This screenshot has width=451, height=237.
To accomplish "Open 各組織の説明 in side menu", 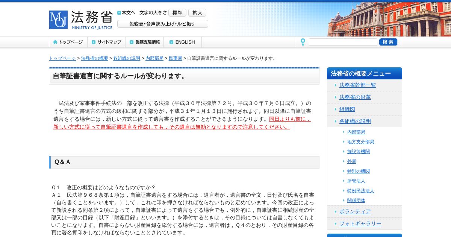I will pyautogui.click(x=355, y=121).
